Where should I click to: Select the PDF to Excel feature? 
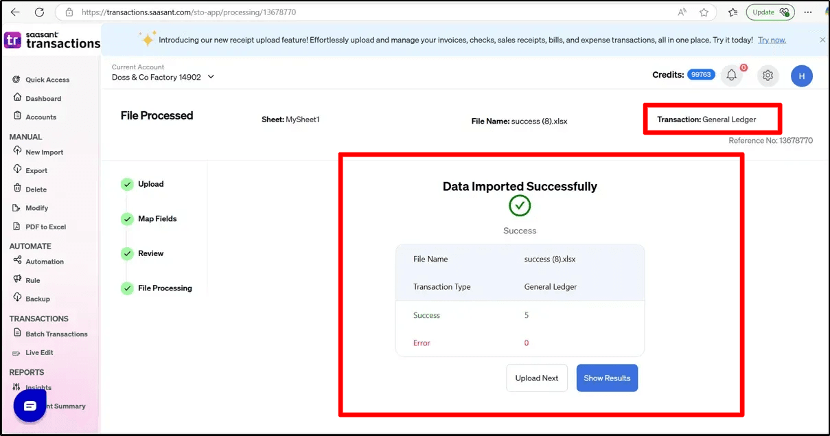pos(44,227)
